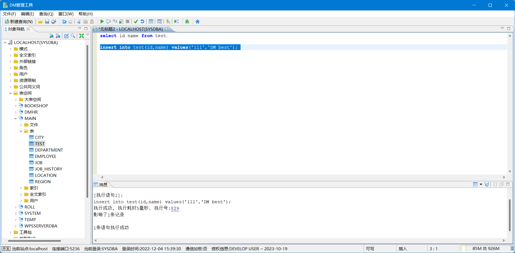
Task: Click the messages panel vertical scrollbar
Action: point(510,215)
